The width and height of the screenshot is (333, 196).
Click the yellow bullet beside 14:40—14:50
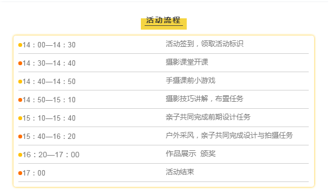point(20,82)
